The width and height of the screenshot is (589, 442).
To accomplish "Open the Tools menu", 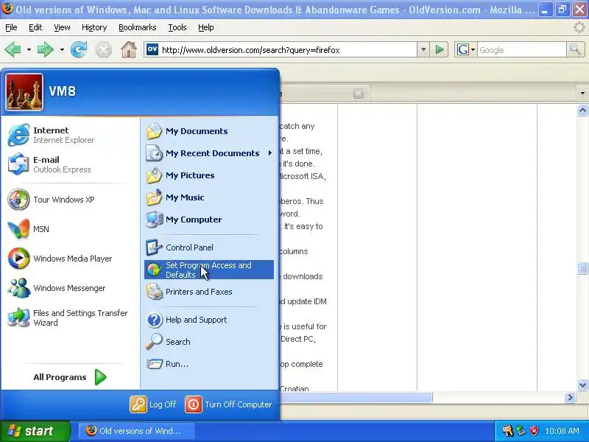I will 177,27.
